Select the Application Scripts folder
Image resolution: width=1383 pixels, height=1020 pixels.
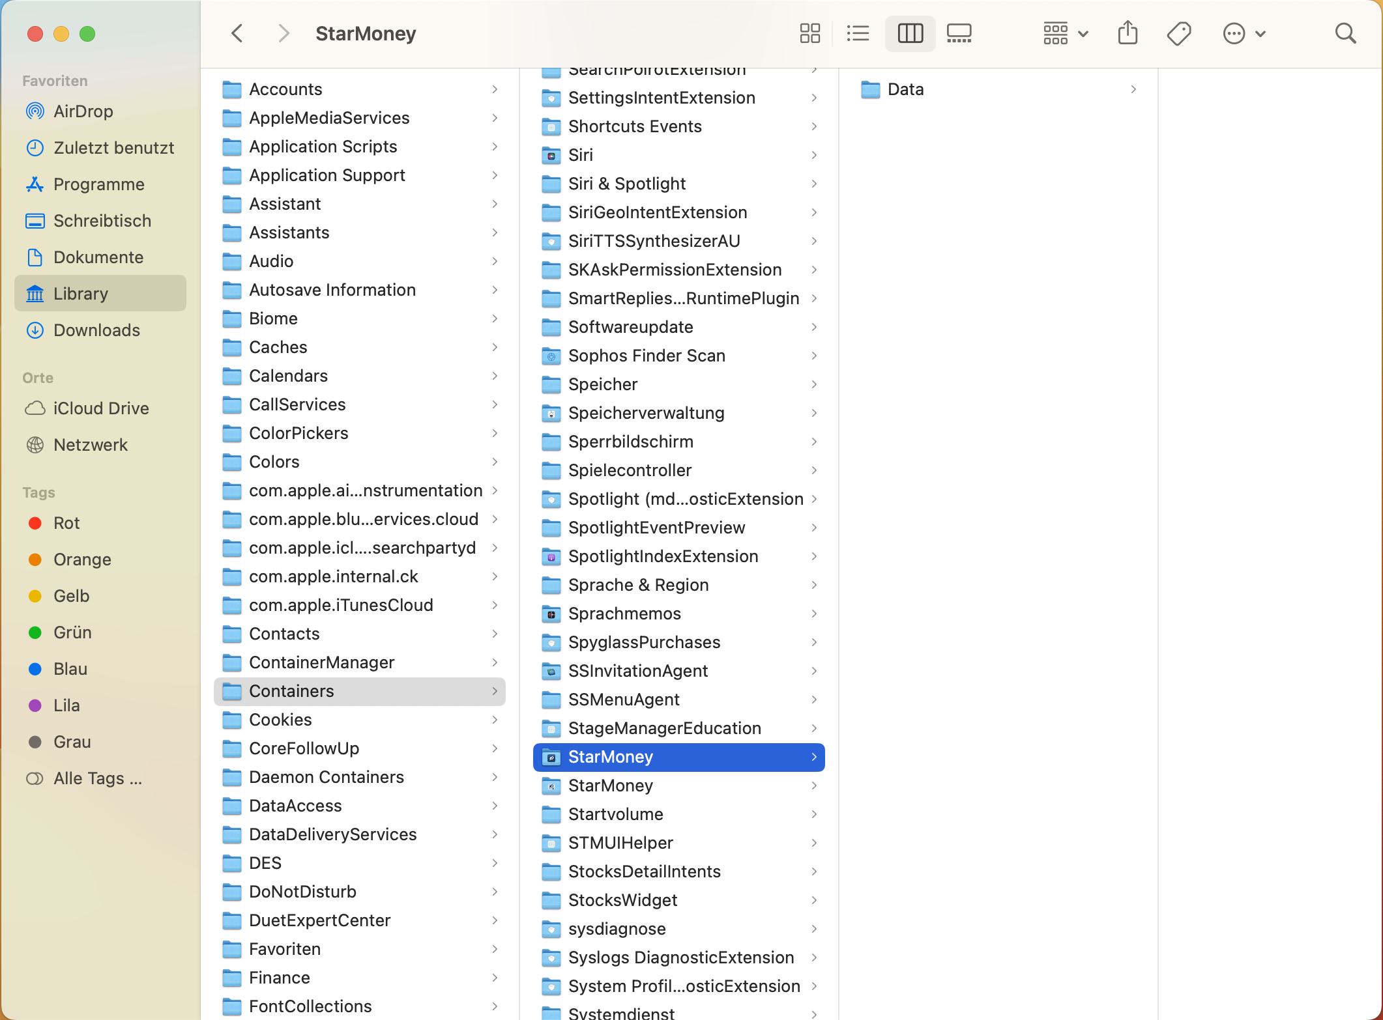(x=360, y=147)
